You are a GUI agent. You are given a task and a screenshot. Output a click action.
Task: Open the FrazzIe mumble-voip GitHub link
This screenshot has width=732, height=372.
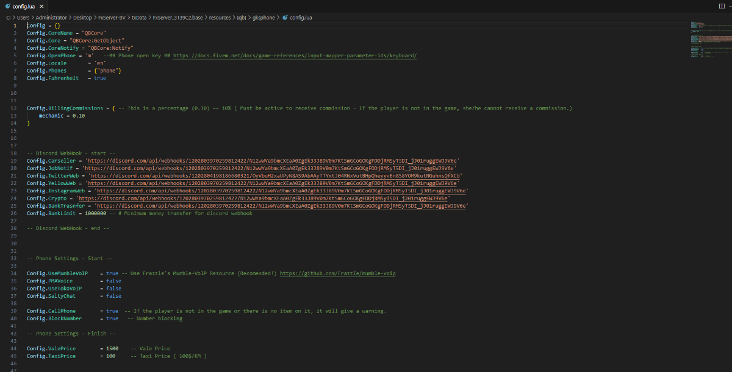337,273
